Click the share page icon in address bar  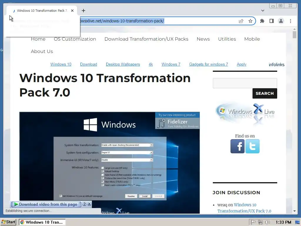[241, 21]
